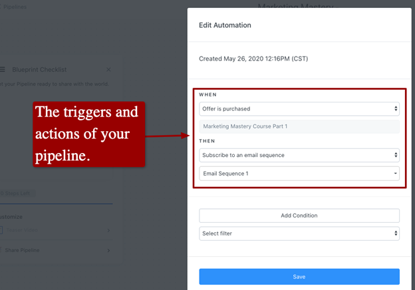415x290 pixels.
Task: Close the Blueprint Checklist panel
Action: point(108,70)
